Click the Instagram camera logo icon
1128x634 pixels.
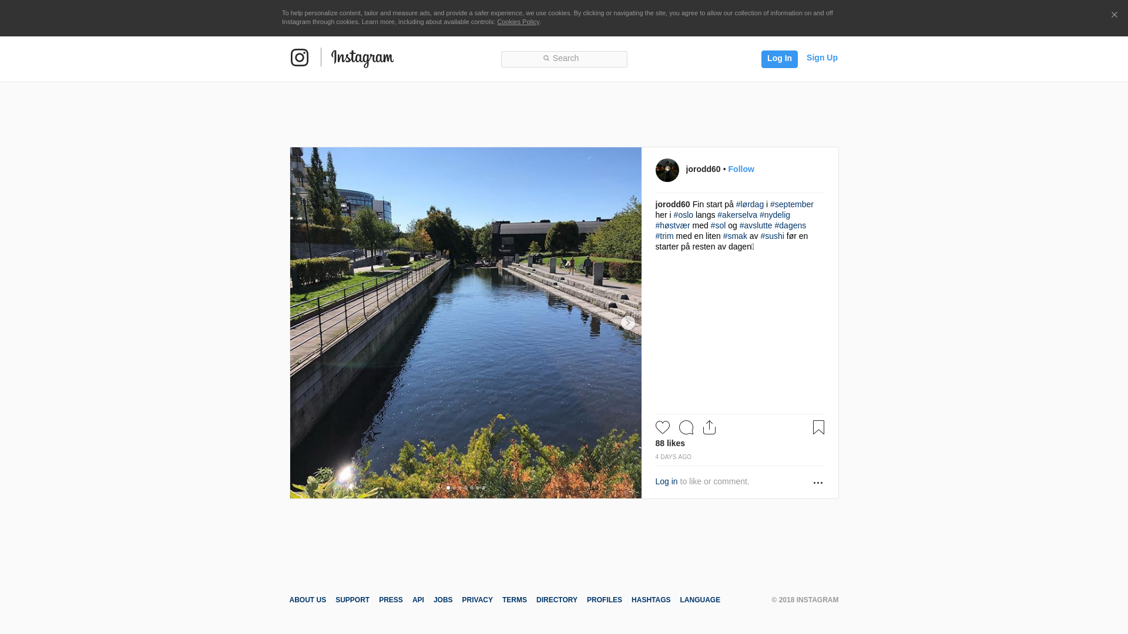click(300, 58)
